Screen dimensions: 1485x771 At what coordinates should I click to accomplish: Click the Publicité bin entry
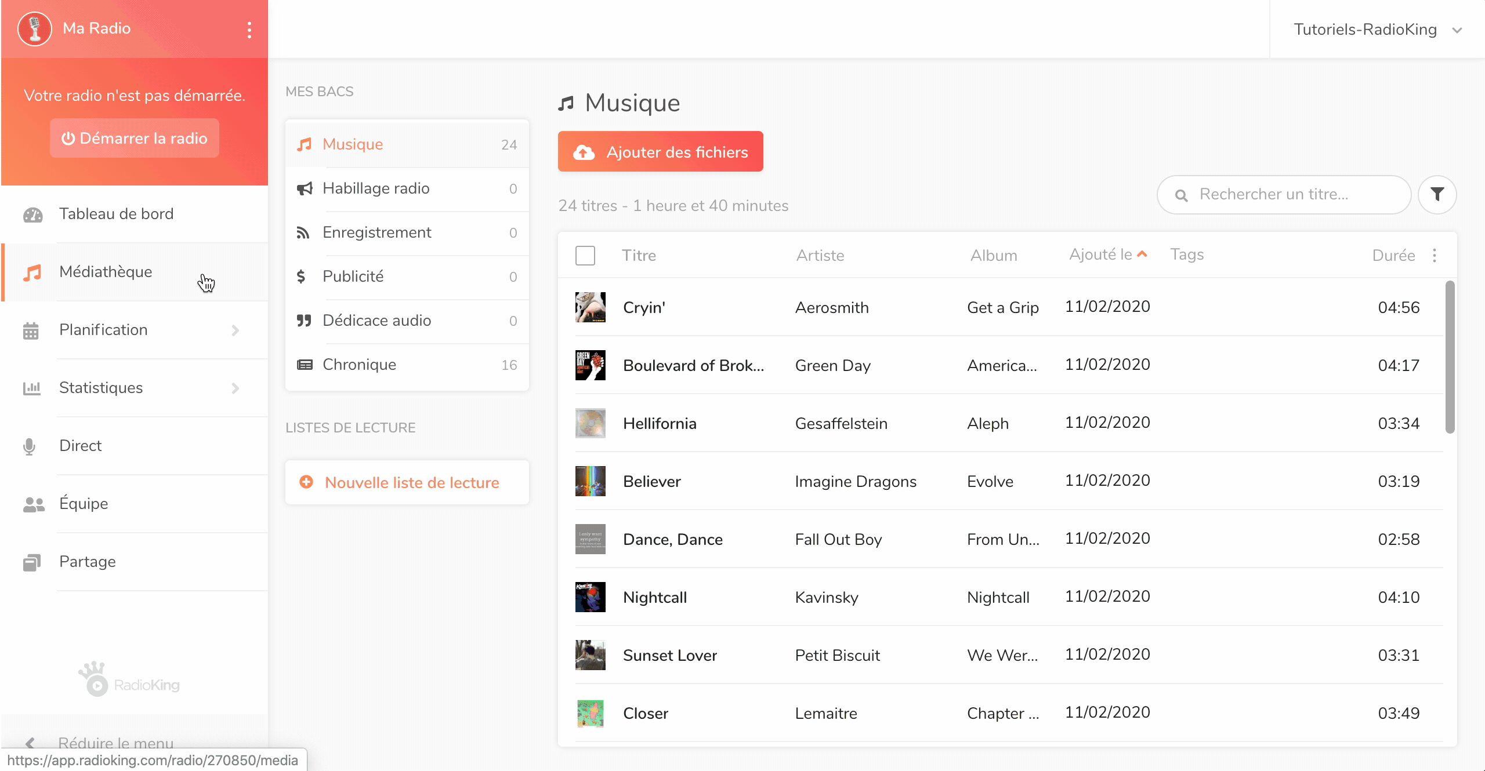pos(407,277)
